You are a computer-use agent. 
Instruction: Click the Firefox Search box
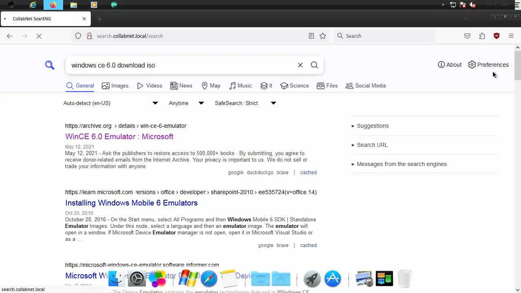click(384, 36)
